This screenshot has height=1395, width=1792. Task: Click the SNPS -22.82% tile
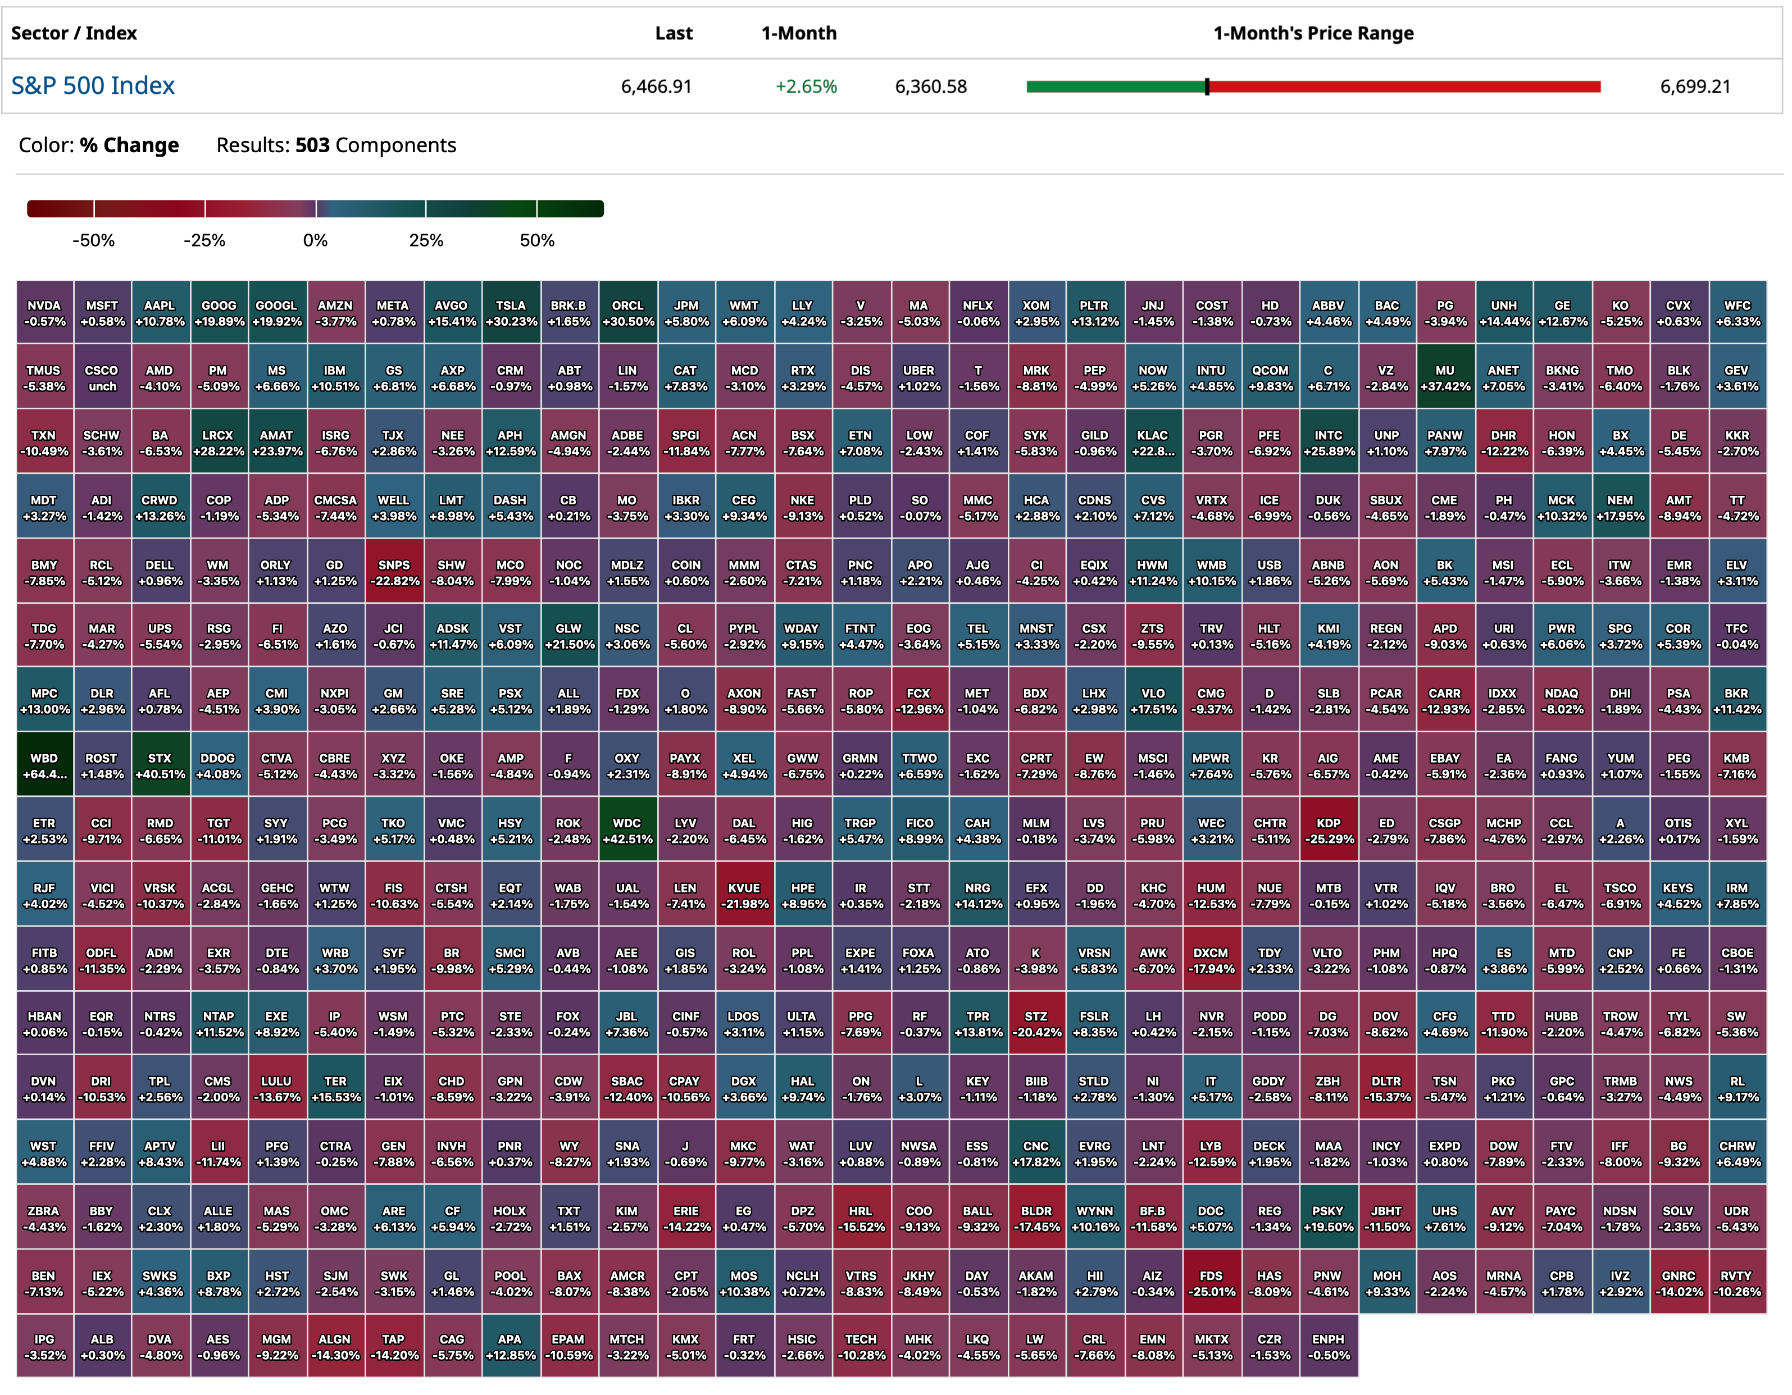click(394, 572)
